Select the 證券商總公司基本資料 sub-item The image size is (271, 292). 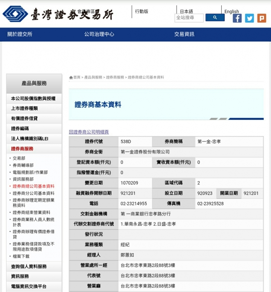pos(33,186)
